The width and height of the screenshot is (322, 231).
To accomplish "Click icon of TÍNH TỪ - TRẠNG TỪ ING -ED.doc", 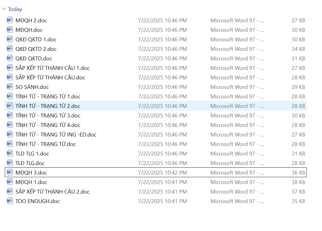I will [10, 135].
